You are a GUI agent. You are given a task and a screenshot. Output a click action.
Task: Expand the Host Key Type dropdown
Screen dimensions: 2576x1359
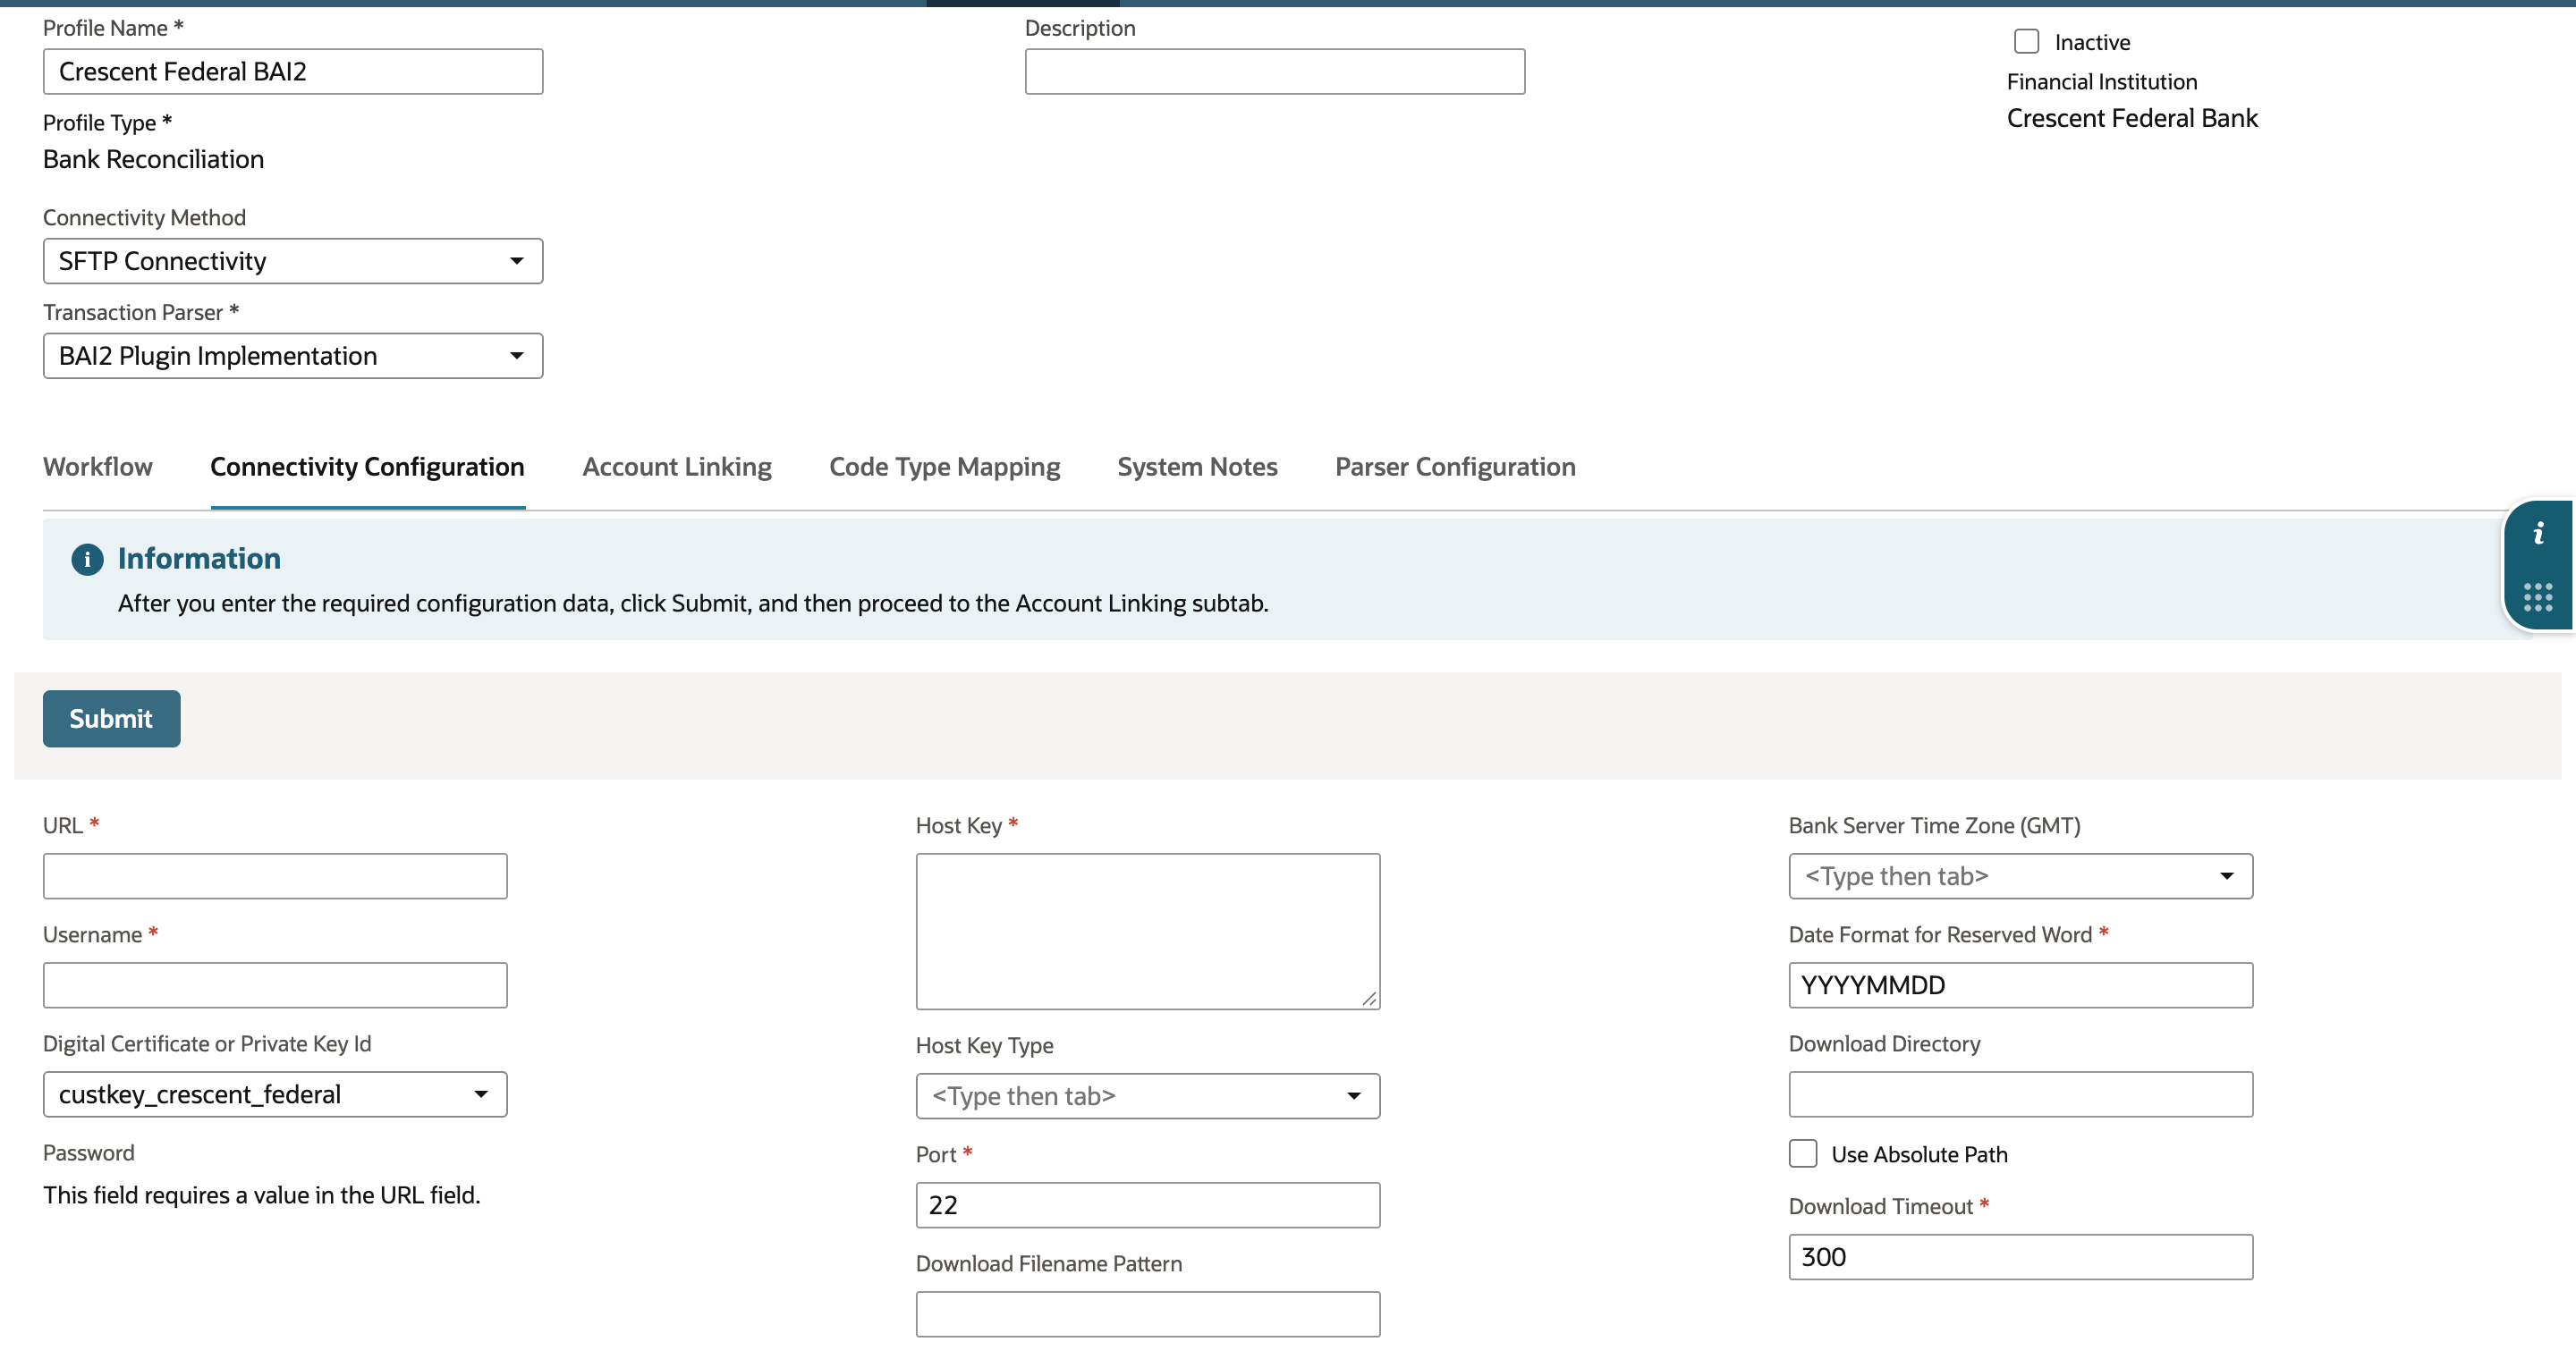pyautogui.click(x=1148, y=1096)
